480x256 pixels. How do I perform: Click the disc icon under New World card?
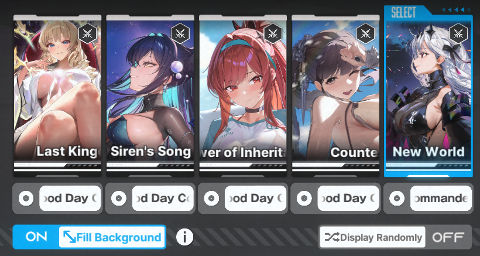pos(397,199)
